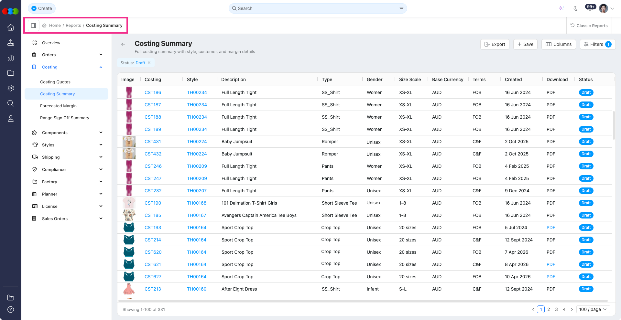
Task: Open the settings gear icon
Action: pyautogui.click(x=11, y=88)
